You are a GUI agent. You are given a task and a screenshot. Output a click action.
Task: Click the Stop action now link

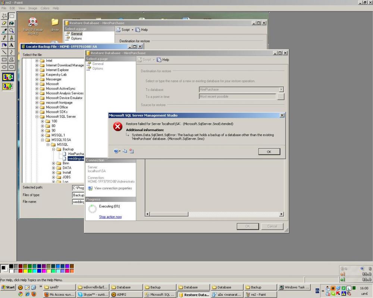pyautogui.click(x=110, y=217)
